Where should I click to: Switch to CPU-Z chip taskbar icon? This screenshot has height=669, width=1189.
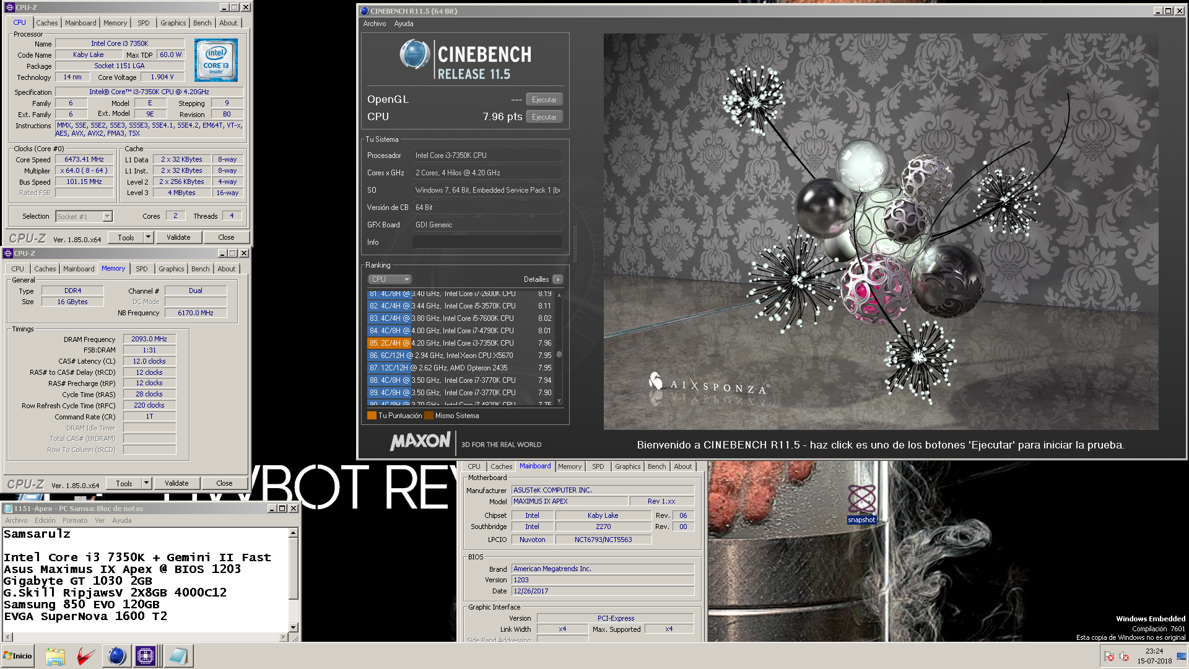146,656
